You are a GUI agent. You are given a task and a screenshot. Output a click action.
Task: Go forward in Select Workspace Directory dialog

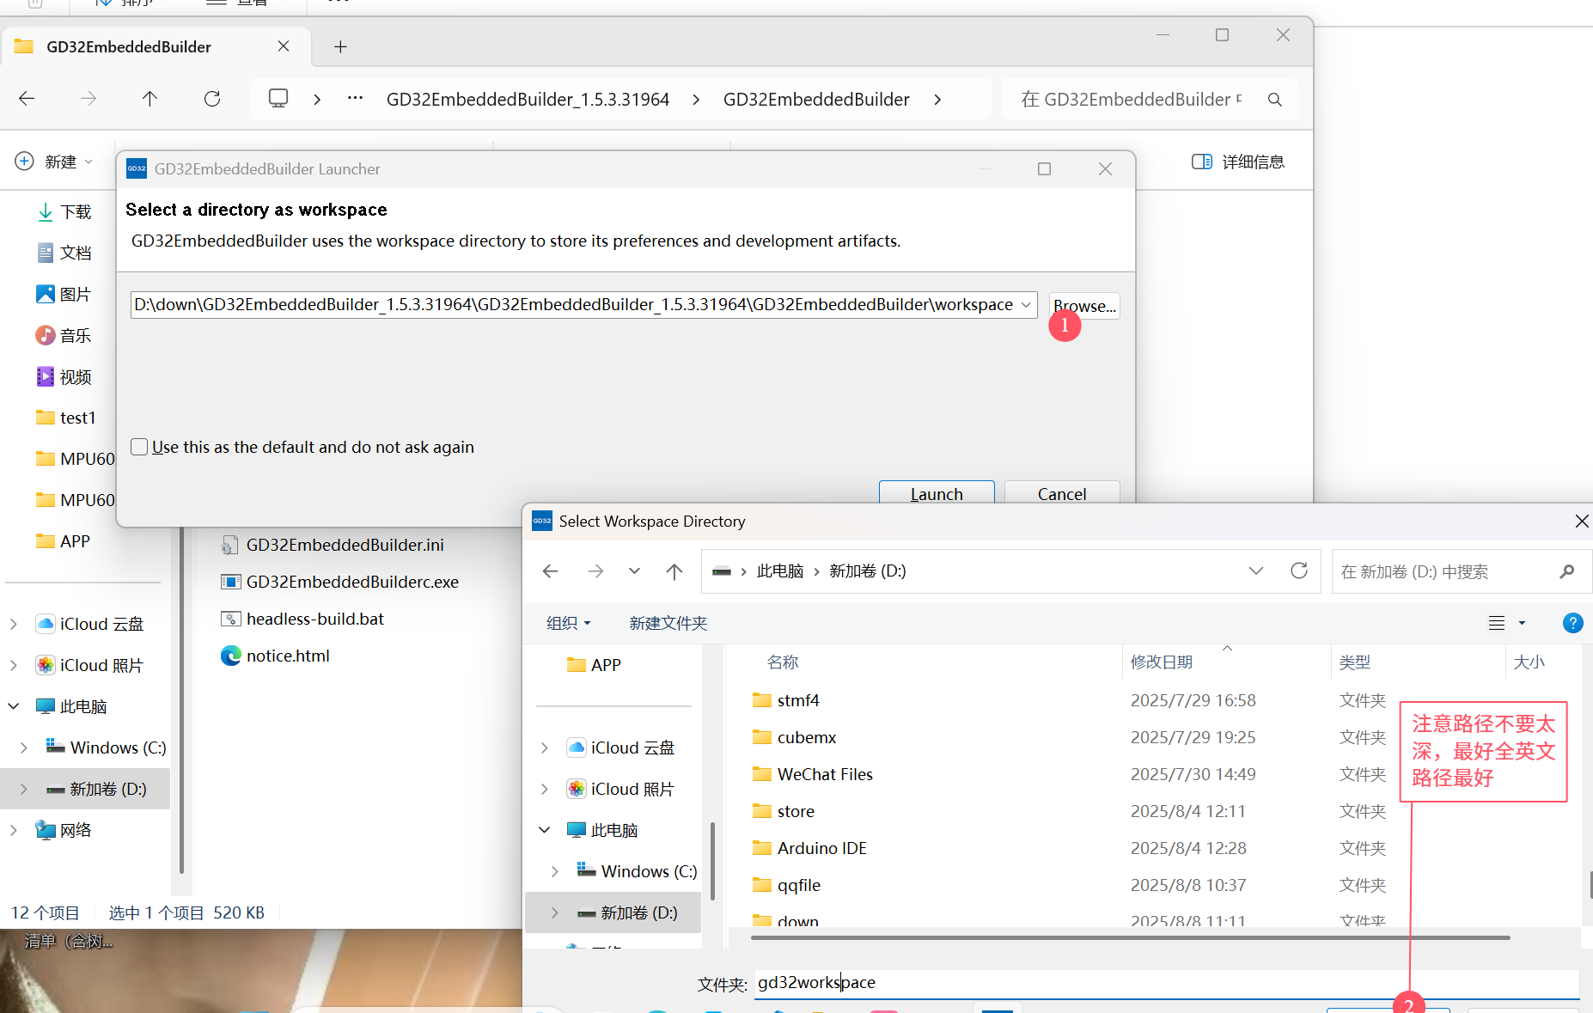pos(595,571)
